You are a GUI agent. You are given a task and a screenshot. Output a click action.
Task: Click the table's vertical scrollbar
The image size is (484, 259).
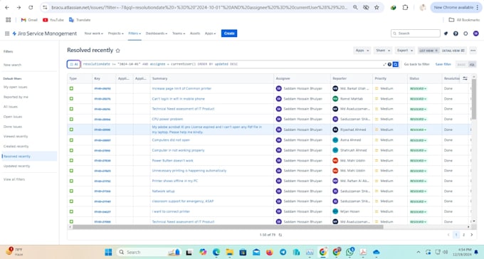coord(474,99)
